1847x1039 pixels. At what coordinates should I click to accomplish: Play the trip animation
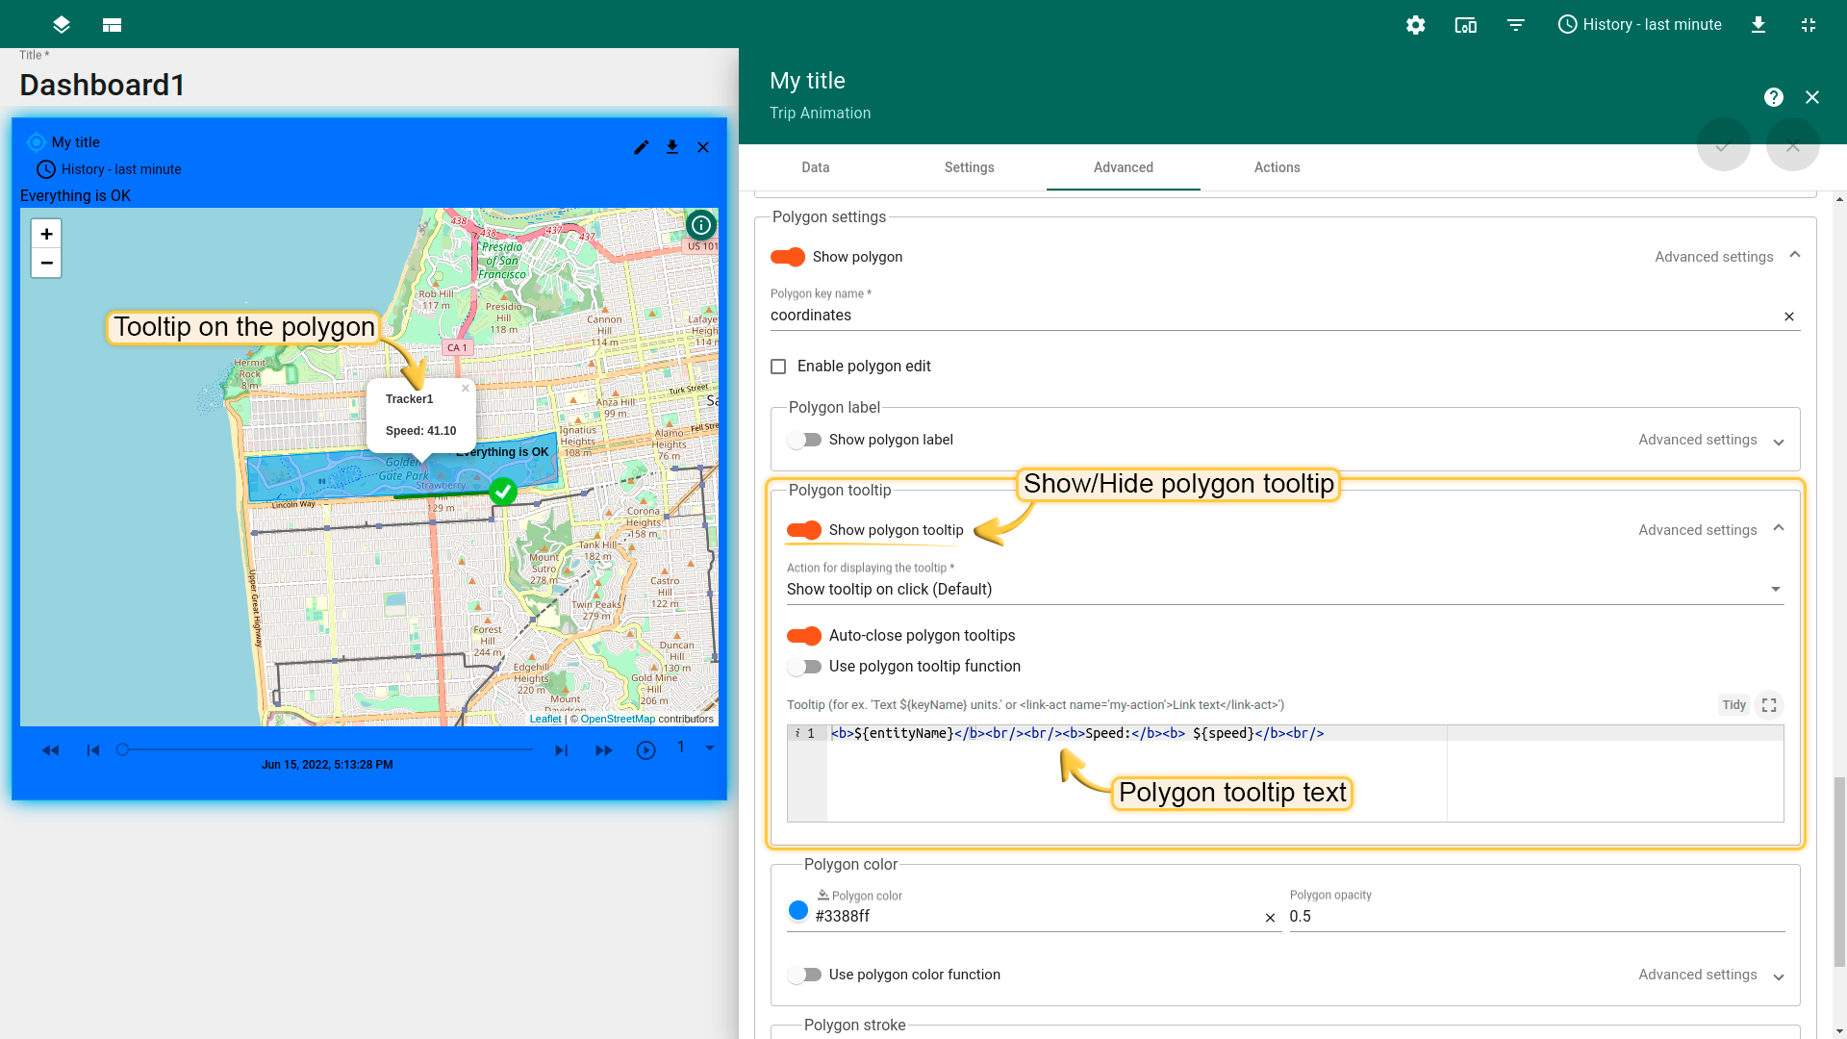point(646,750)
